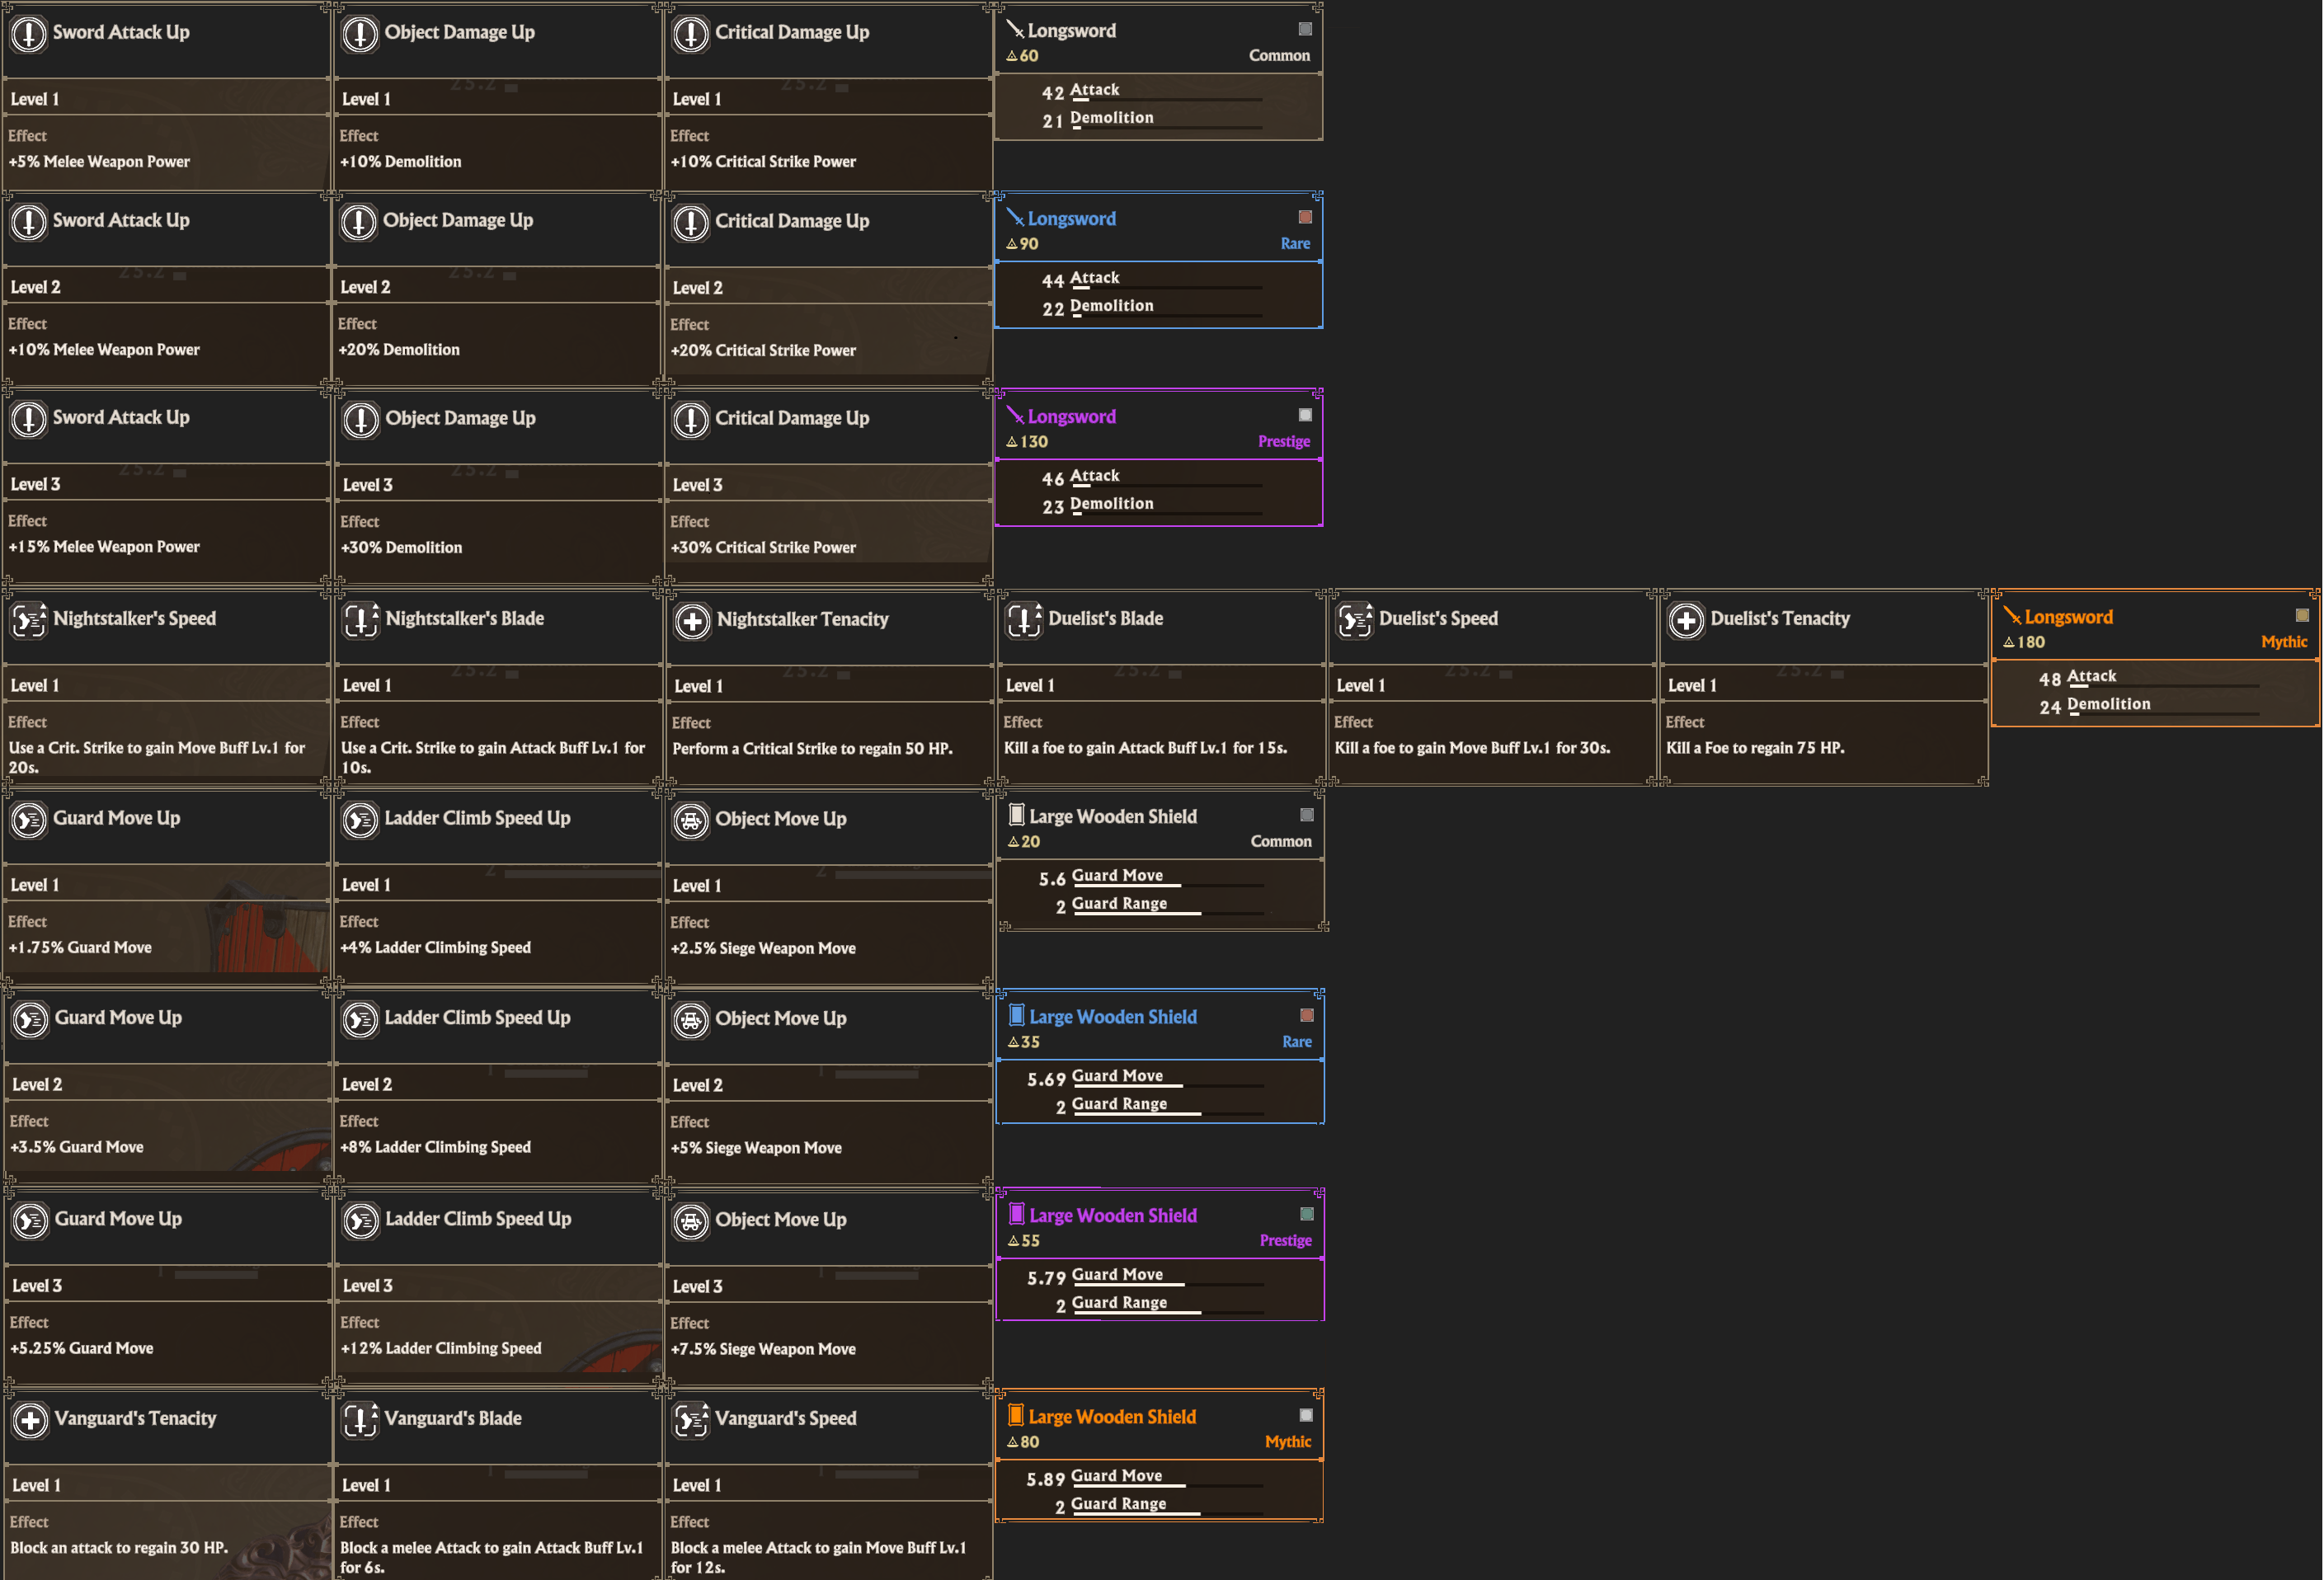
Task: Click the Duelist's Tenacity plus icon
Action: point(1686,620)
